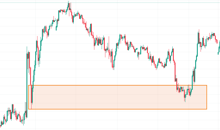Image resolution: width=220 pixels, height=130 pixels.
Task: Click the orange rectangle's bottom-left corner
Action: (28, 109)
